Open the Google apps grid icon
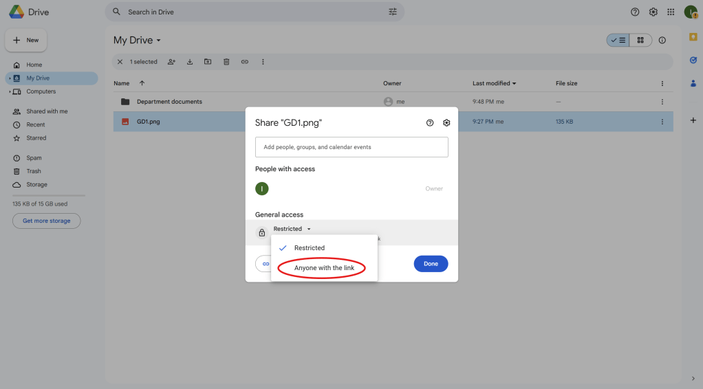 (671, 12)
